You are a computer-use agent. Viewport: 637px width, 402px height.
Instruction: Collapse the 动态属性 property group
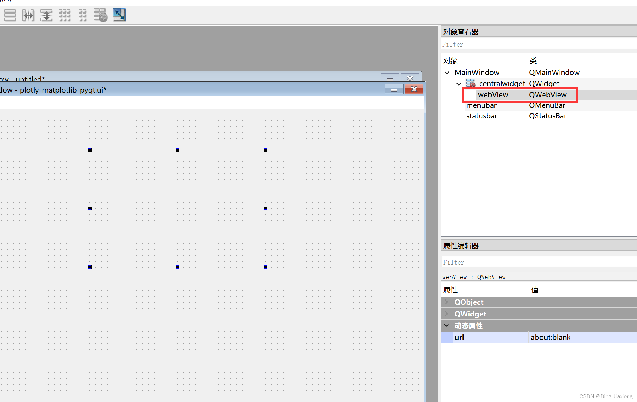pos(446,326)
